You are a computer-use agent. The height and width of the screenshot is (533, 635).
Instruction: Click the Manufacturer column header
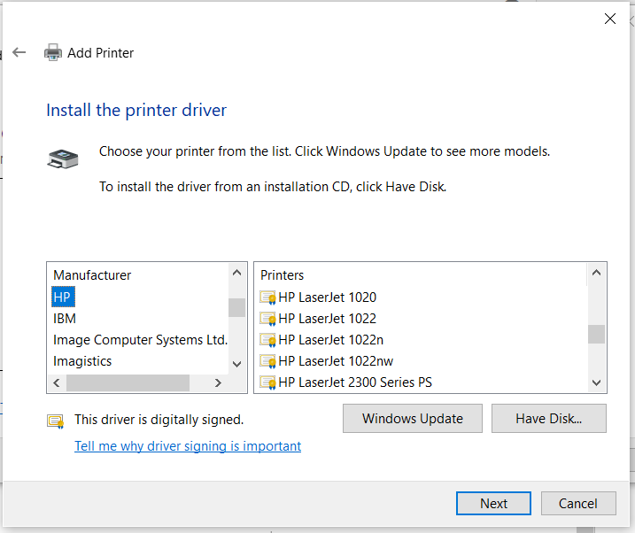coord(92,275)
